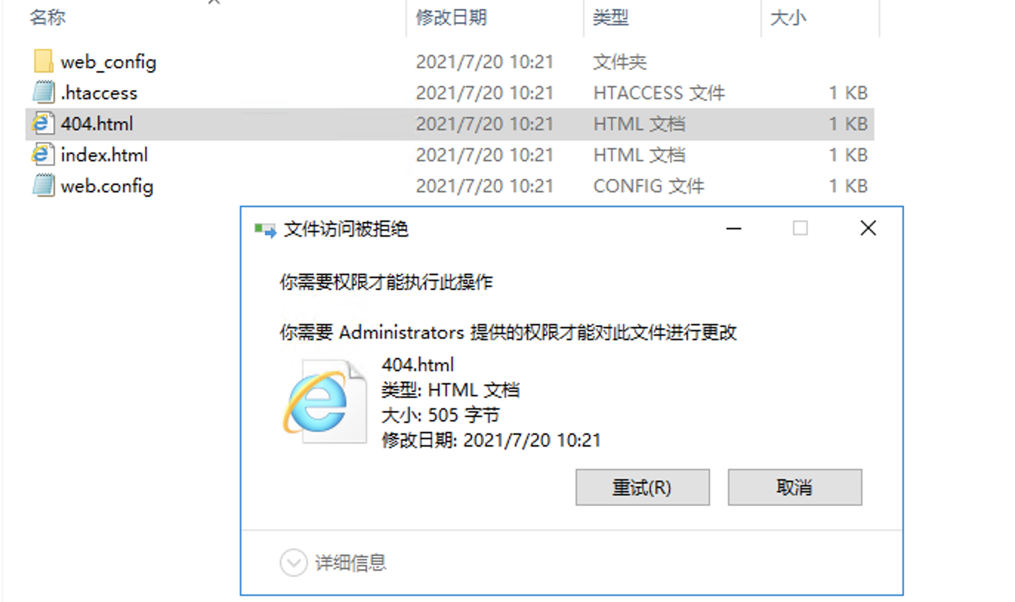1015x602 pixels.
Task: Click the .htaccess file icon
Action: click(x=44, y=92)
